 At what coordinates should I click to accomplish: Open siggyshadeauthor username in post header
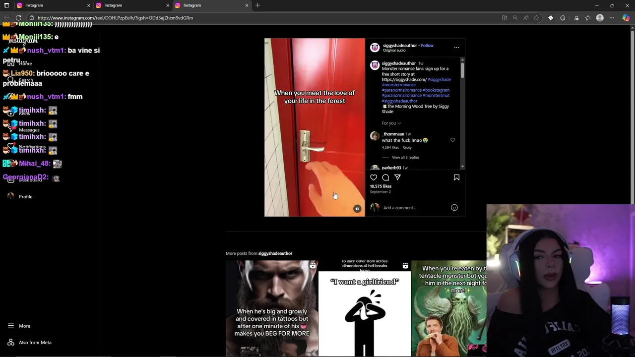coord(400,46)
